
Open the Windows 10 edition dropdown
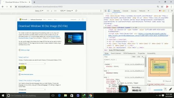32,64
